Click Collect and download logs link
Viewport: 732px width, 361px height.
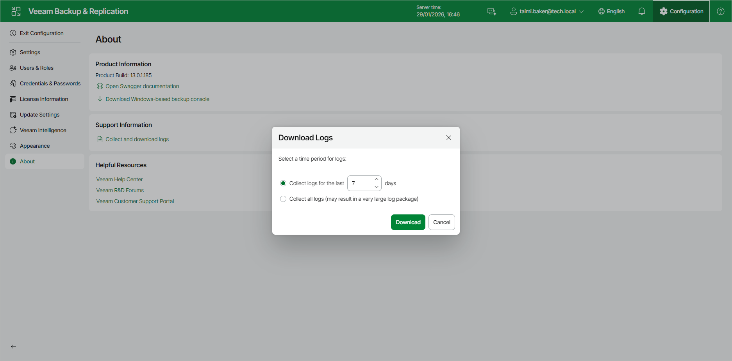click(x=137, y=139)
